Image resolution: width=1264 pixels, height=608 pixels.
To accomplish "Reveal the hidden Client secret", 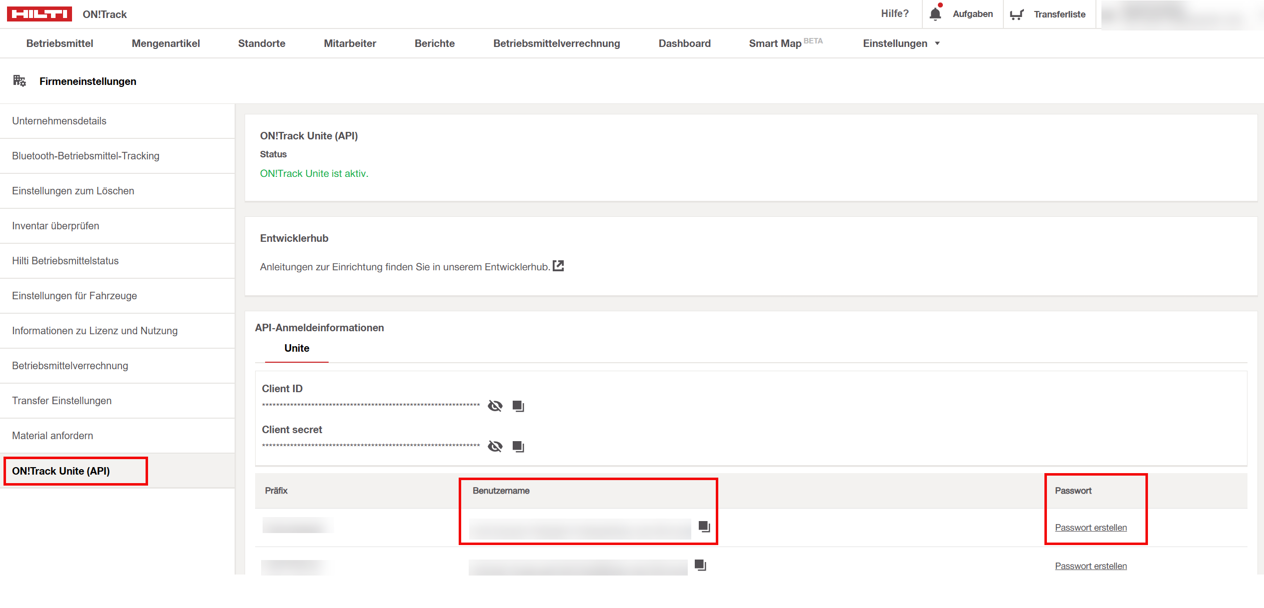I will pos(495,446).
